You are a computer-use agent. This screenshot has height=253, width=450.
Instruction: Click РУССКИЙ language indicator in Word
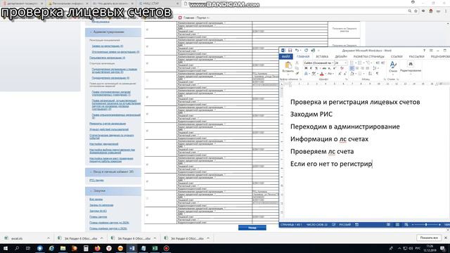point(345,225)
